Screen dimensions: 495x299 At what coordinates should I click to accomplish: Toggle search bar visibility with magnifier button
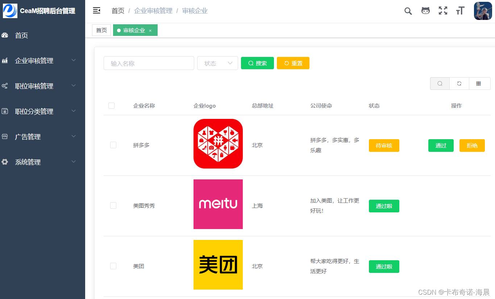[x=440, y=84]
